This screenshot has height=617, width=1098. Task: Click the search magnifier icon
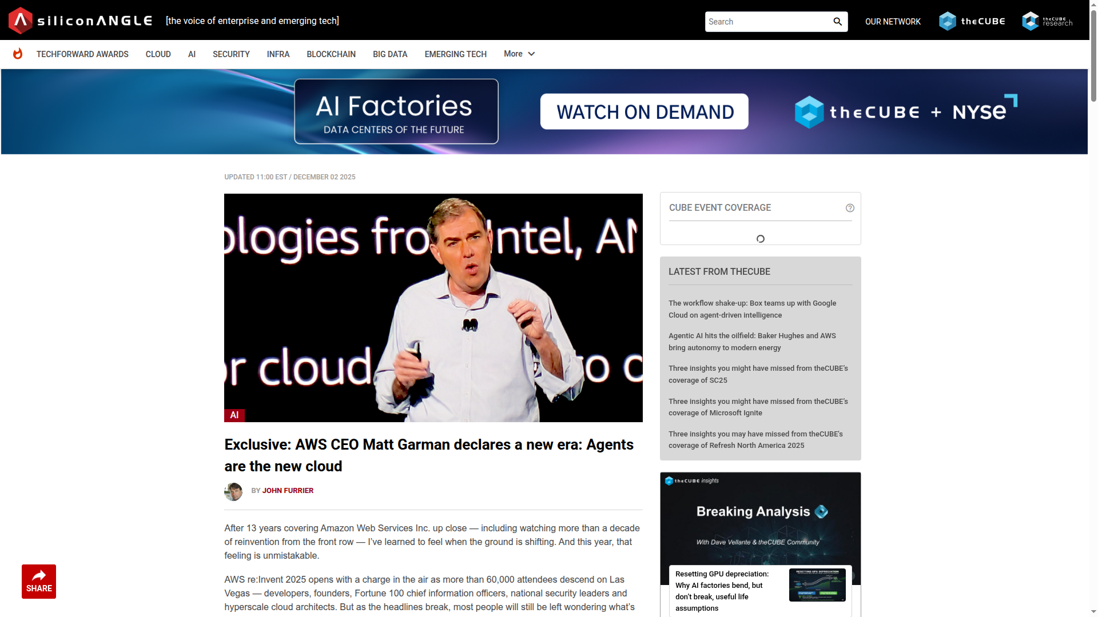click(837, 22)
